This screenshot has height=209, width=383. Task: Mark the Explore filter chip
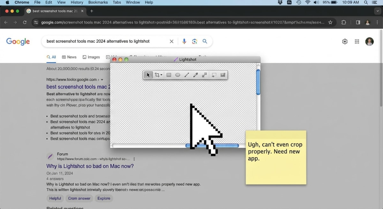[x=104, y=198]
